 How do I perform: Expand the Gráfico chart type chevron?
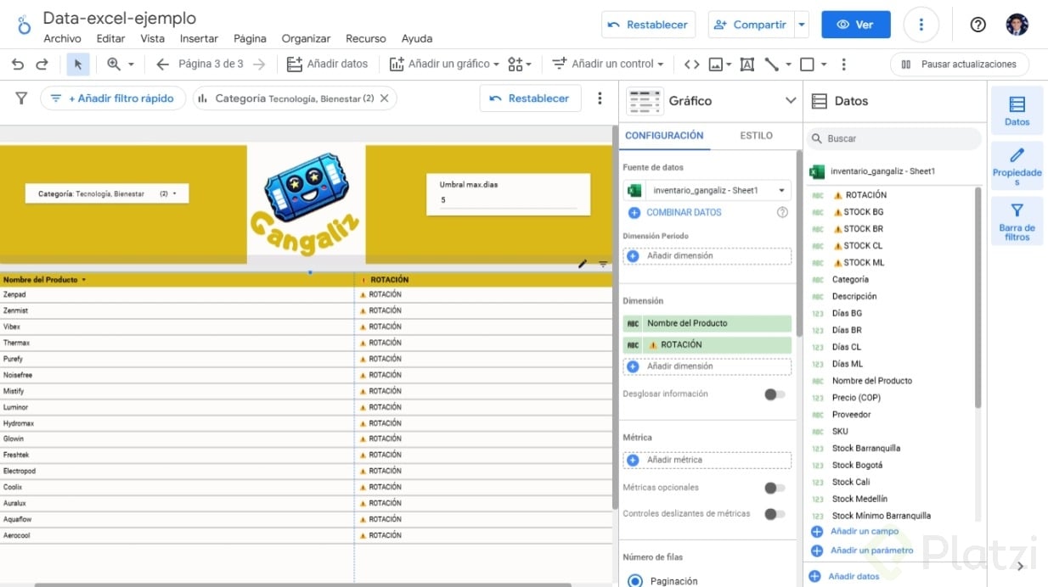point(791,101)
